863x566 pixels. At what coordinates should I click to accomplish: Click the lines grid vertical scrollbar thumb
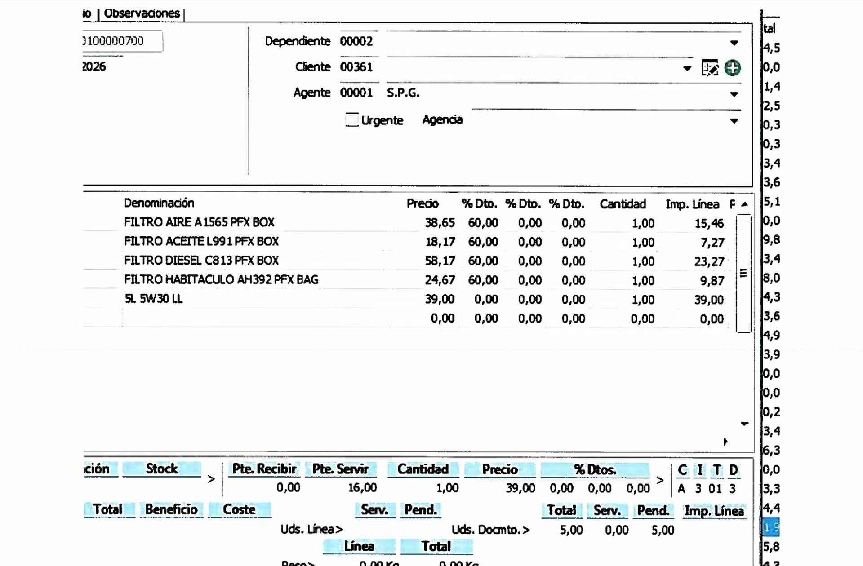(x=743, y=273)
